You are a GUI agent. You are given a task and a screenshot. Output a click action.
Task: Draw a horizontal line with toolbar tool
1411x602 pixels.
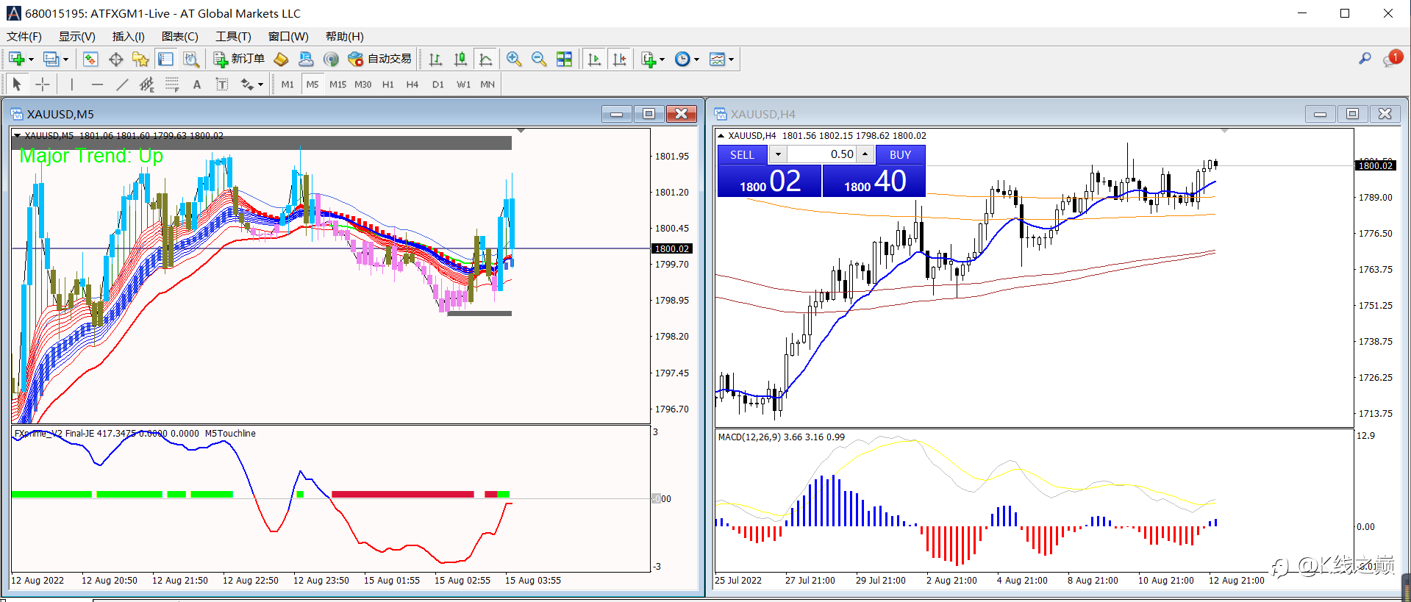point(97,85)
